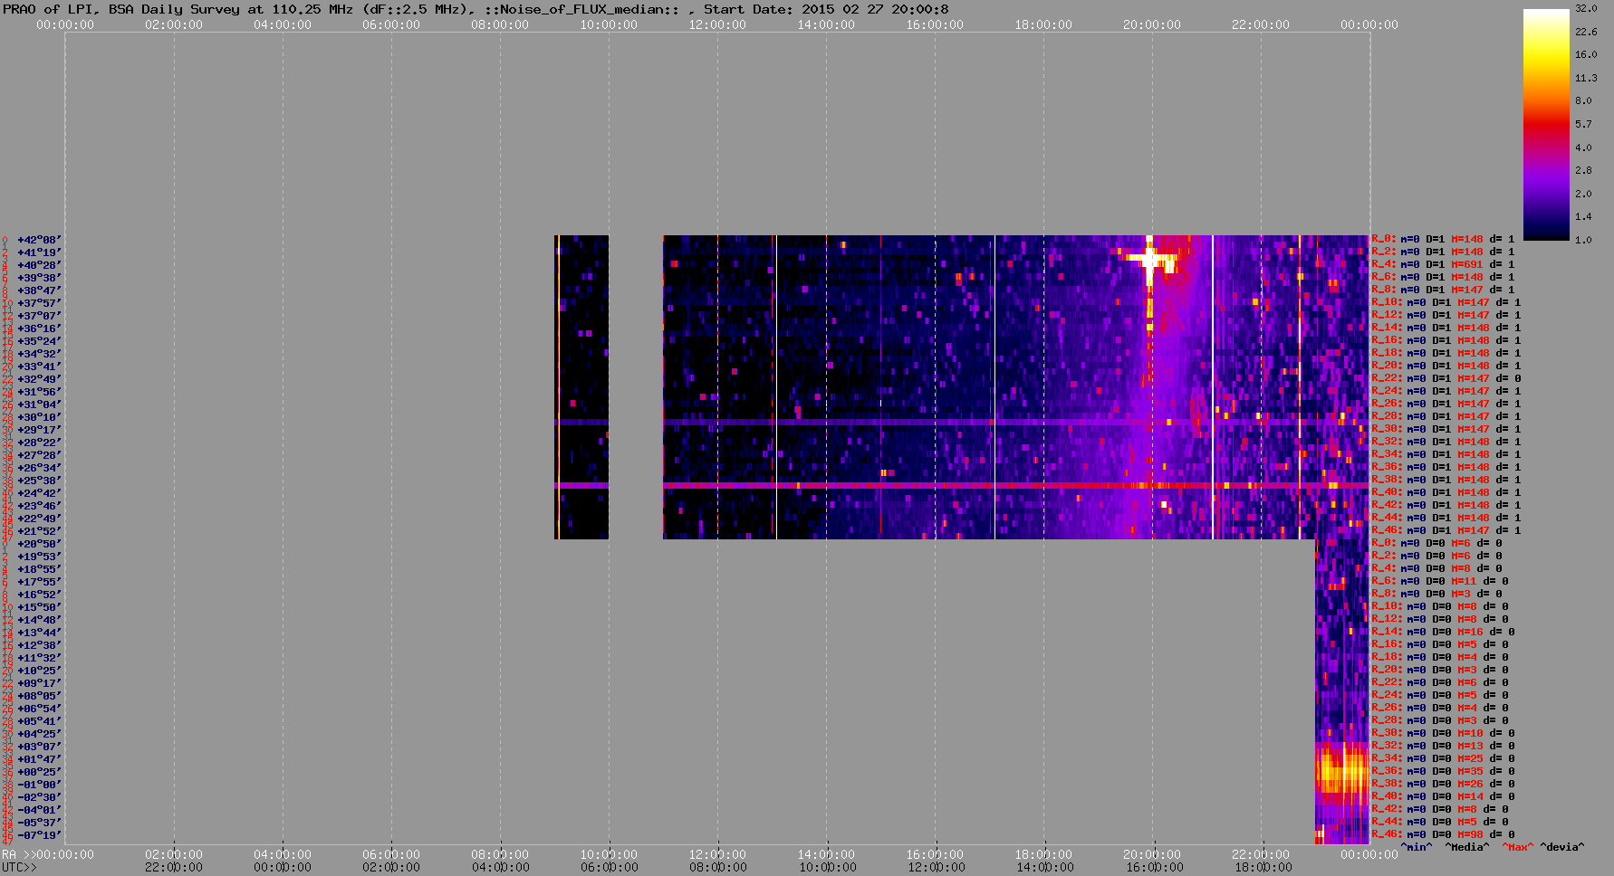
Task: Click the '^Max^' legend label
Action: (x=1516, y=847)
